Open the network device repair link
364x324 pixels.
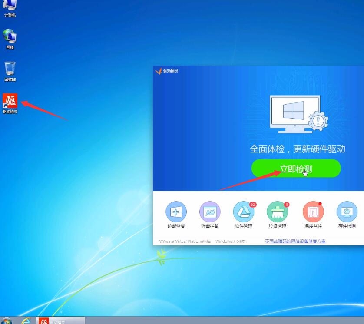[295, 241]
